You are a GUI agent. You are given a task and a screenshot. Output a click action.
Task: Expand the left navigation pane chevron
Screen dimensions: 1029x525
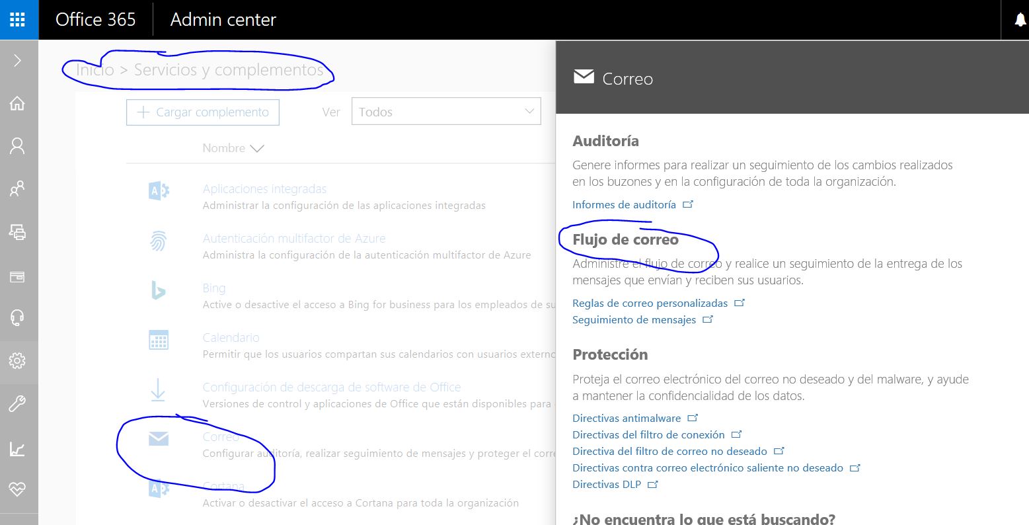17,61
